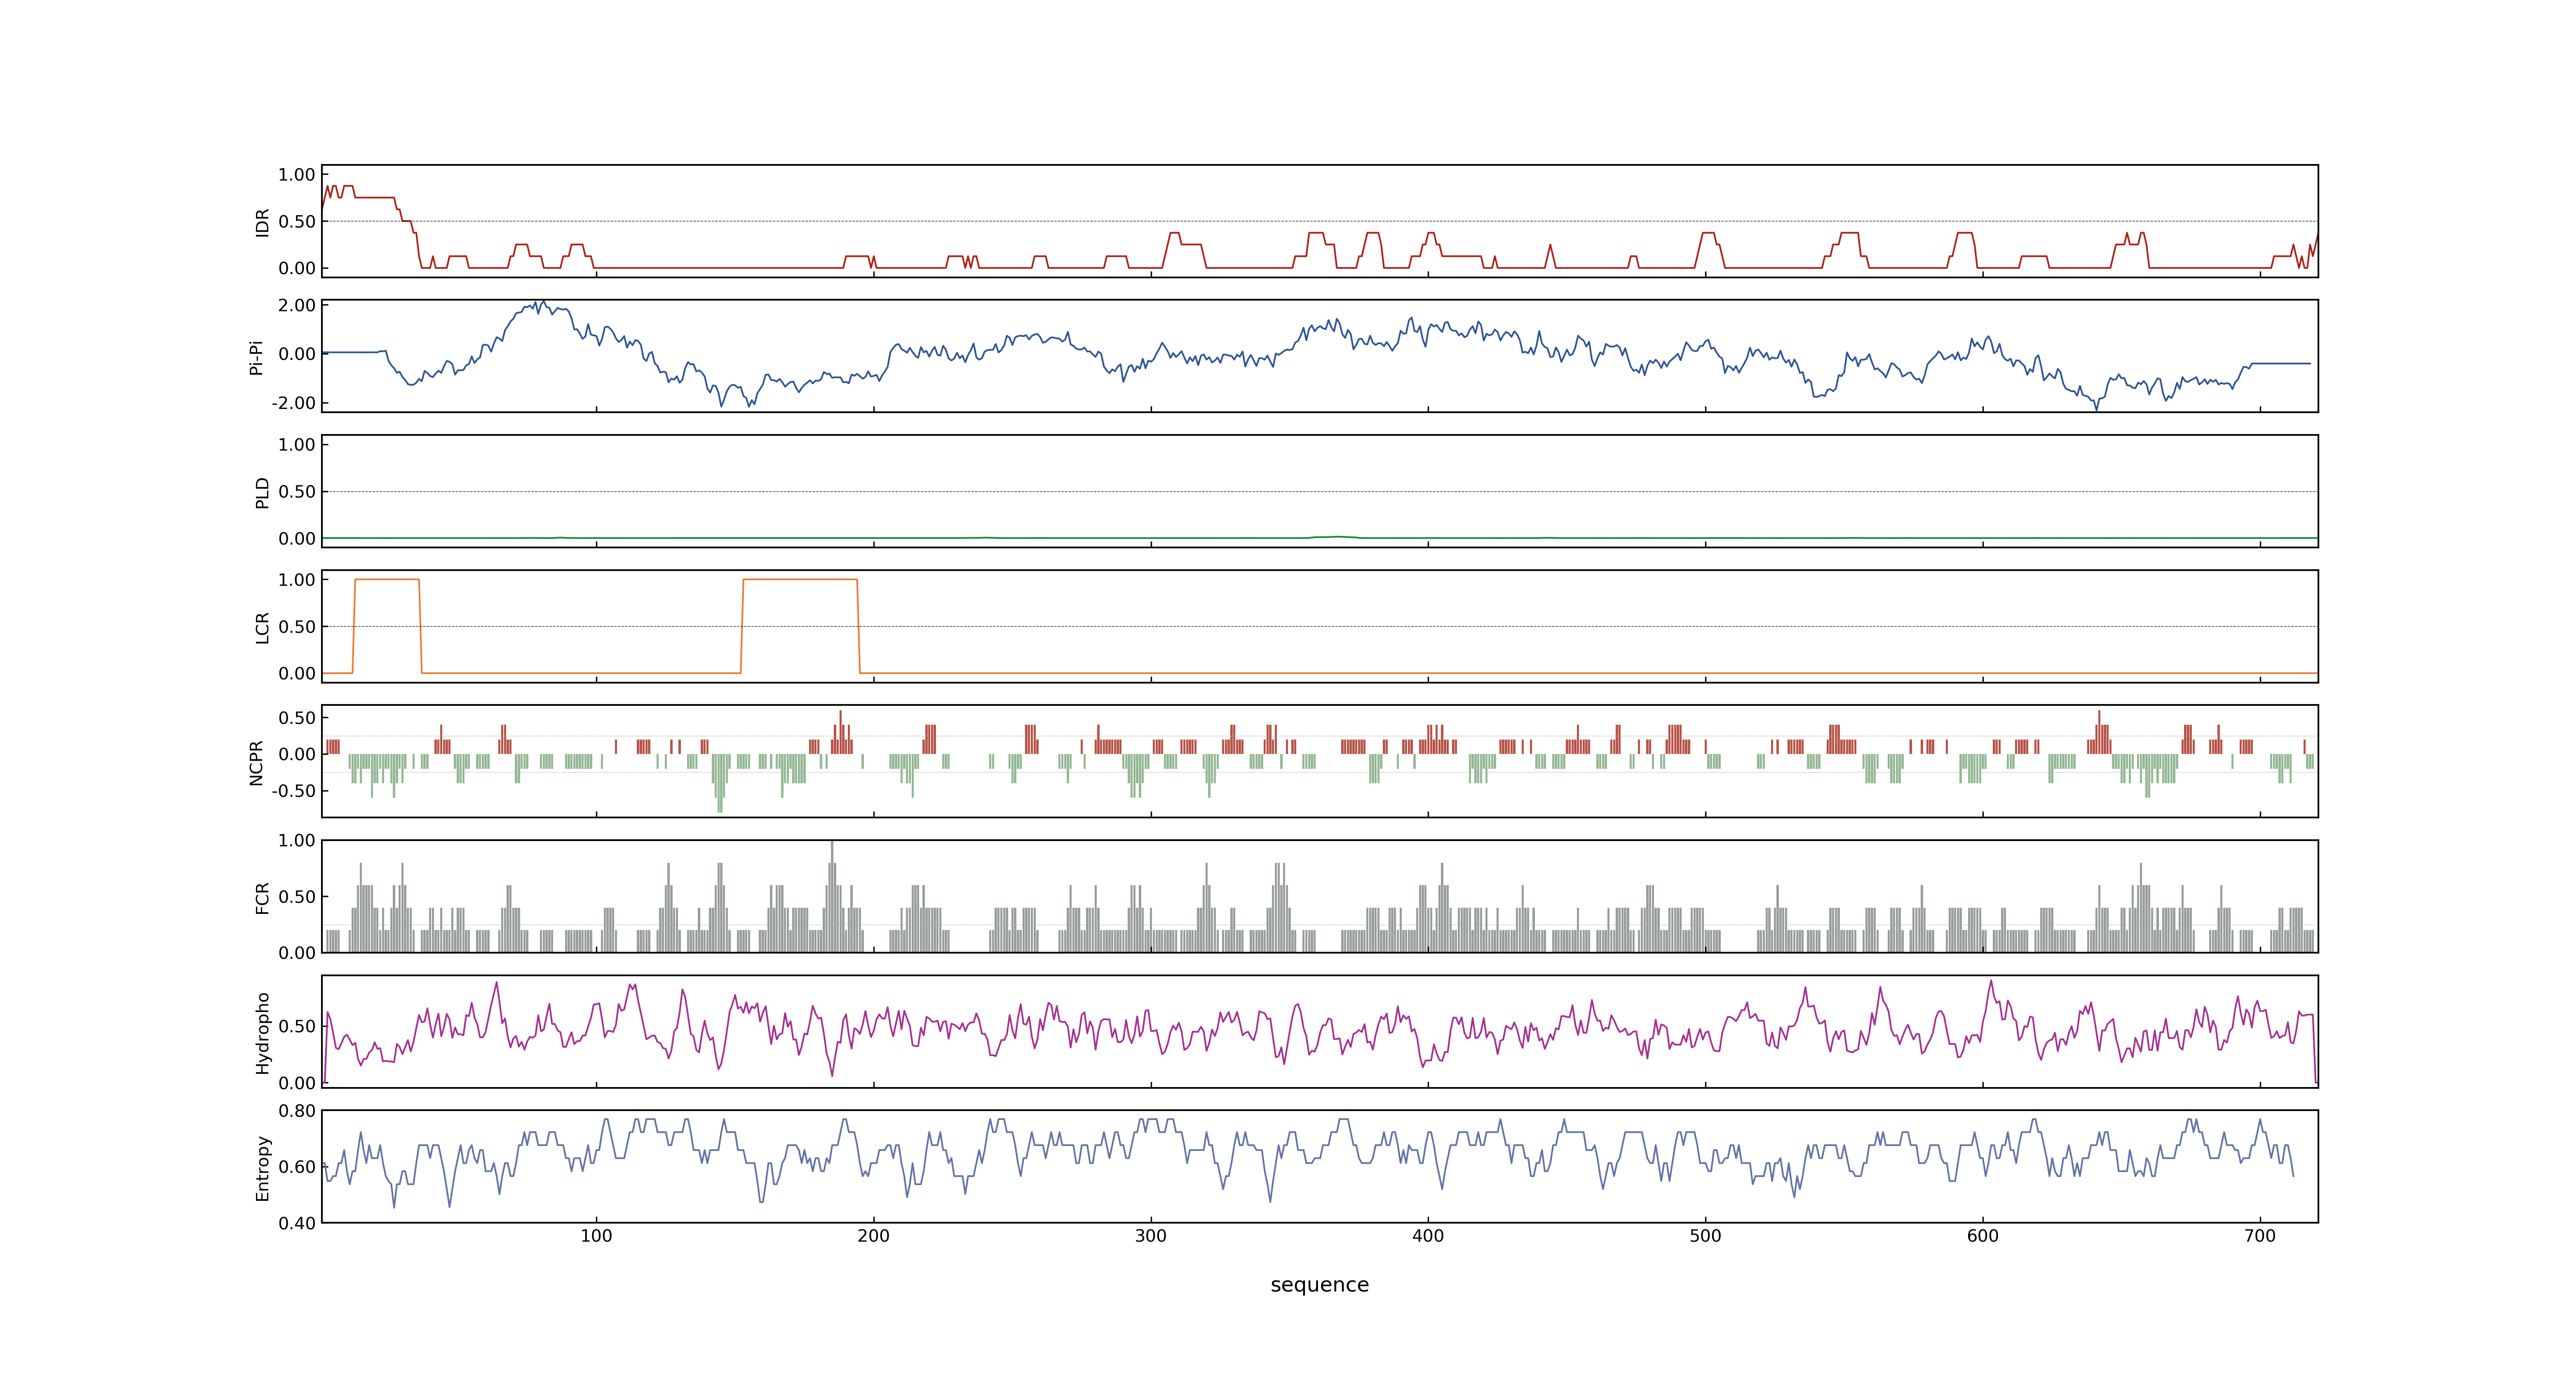Image resolution: width=2576 pixels, height=1374 pixels.
Task: Click the x-axis tick label 100
Action: pos(596,1236)
